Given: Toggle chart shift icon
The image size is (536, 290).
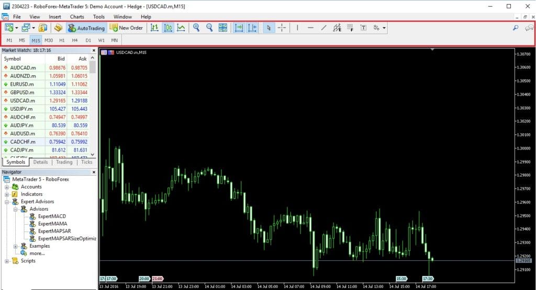Looking at the screenshot, I should 252,28.
